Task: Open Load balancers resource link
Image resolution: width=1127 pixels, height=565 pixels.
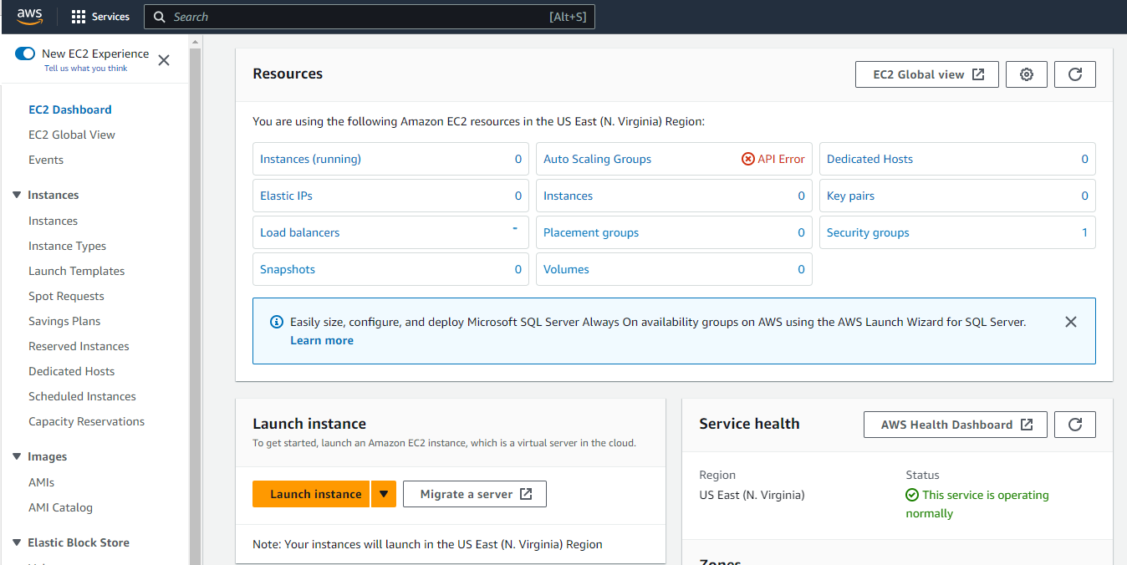Action: [x=299, y=232]
